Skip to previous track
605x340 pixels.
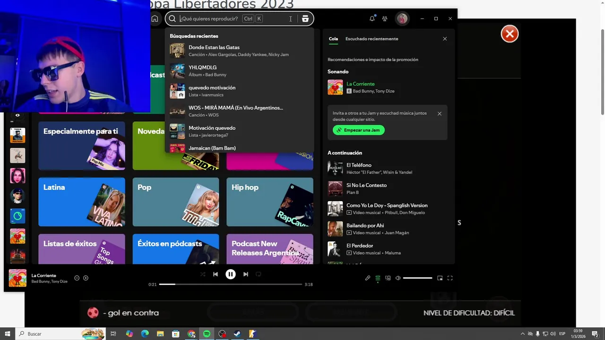[216, 274]
